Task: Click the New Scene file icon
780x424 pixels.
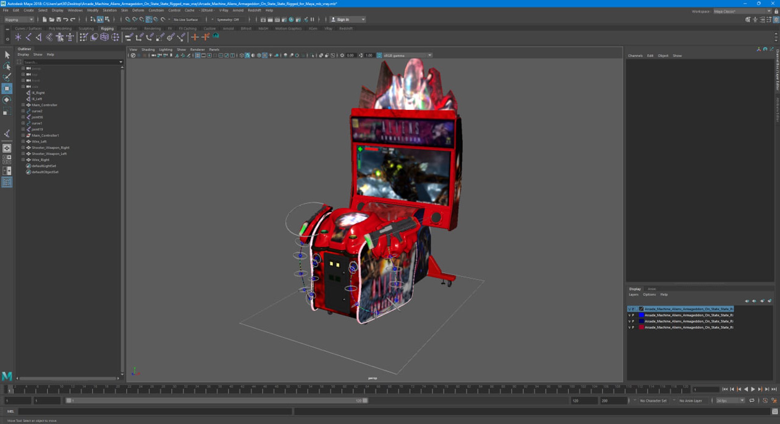Action: pos(44,19)
